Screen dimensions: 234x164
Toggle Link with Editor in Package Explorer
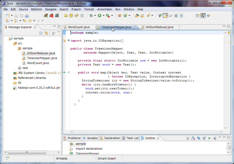[x=46, y=33]
